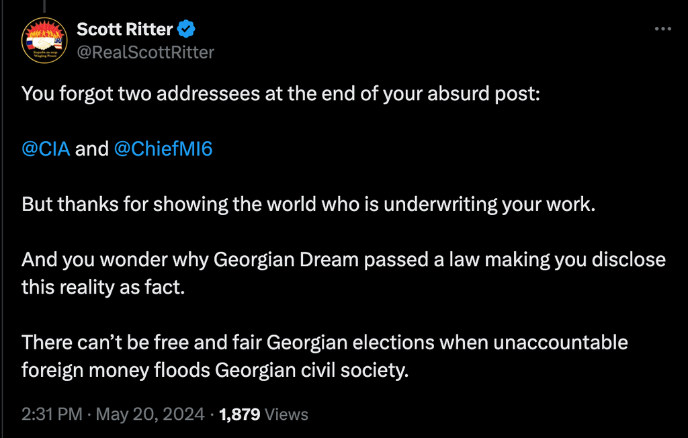Click the 'And you wonder why Georgian Dream' line
688x438 pixels.
coord(343,259)
